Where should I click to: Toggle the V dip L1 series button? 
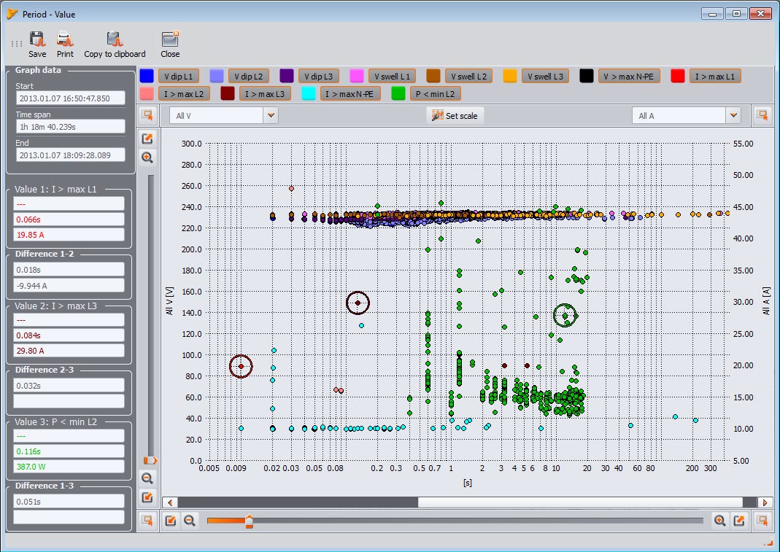tap(178, 76)
